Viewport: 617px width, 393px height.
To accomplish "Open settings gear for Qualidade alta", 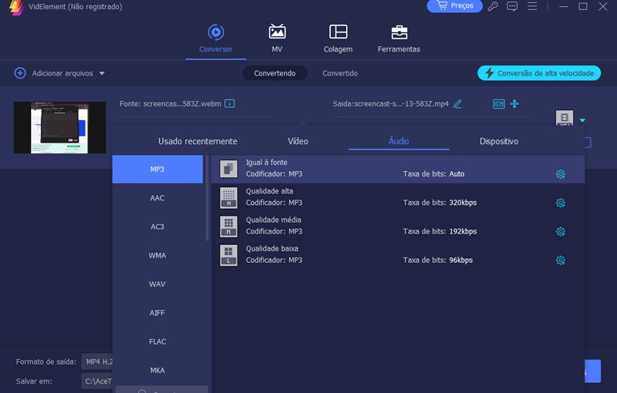I will tap(561, 203).
